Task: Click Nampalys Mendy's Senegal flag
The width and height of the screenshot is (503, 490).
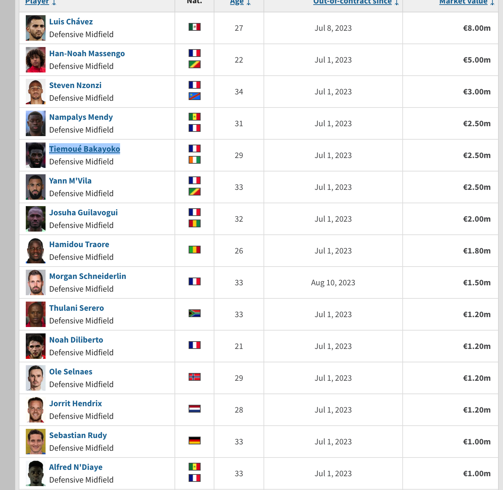Action: click(194, 117)
